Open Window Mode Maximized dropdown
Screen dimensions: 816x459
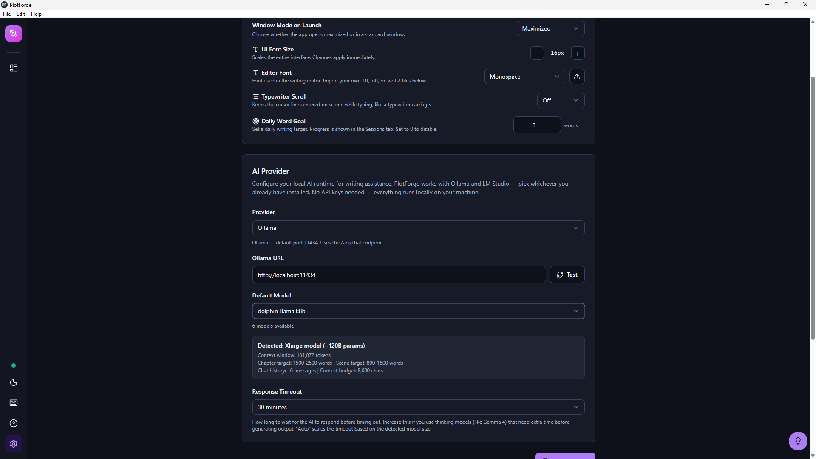551,28
